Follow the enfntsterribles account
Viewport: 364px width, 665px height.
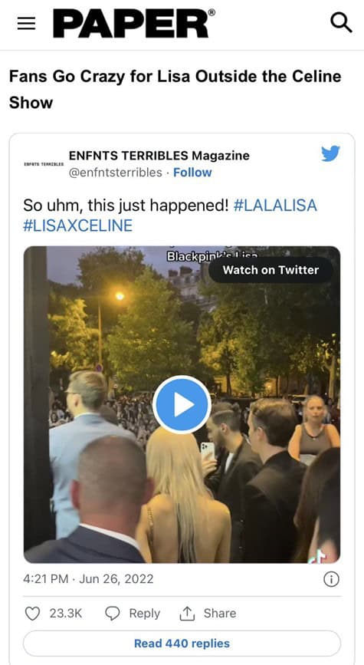(192, 173)
